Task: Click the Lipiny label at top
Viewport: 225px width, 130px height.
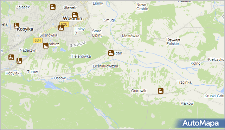Action: [98, 4]
